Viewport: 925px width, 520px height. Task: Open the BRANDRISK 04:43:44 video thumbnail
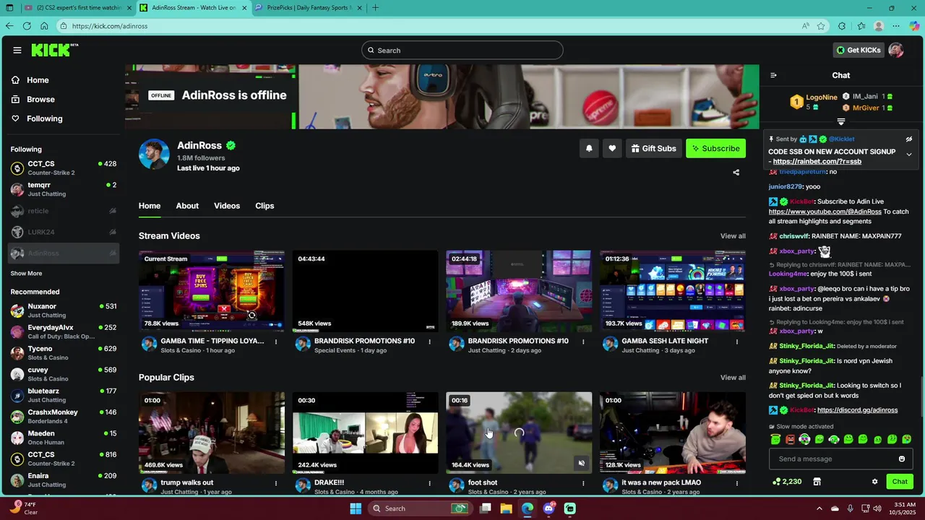365,291
